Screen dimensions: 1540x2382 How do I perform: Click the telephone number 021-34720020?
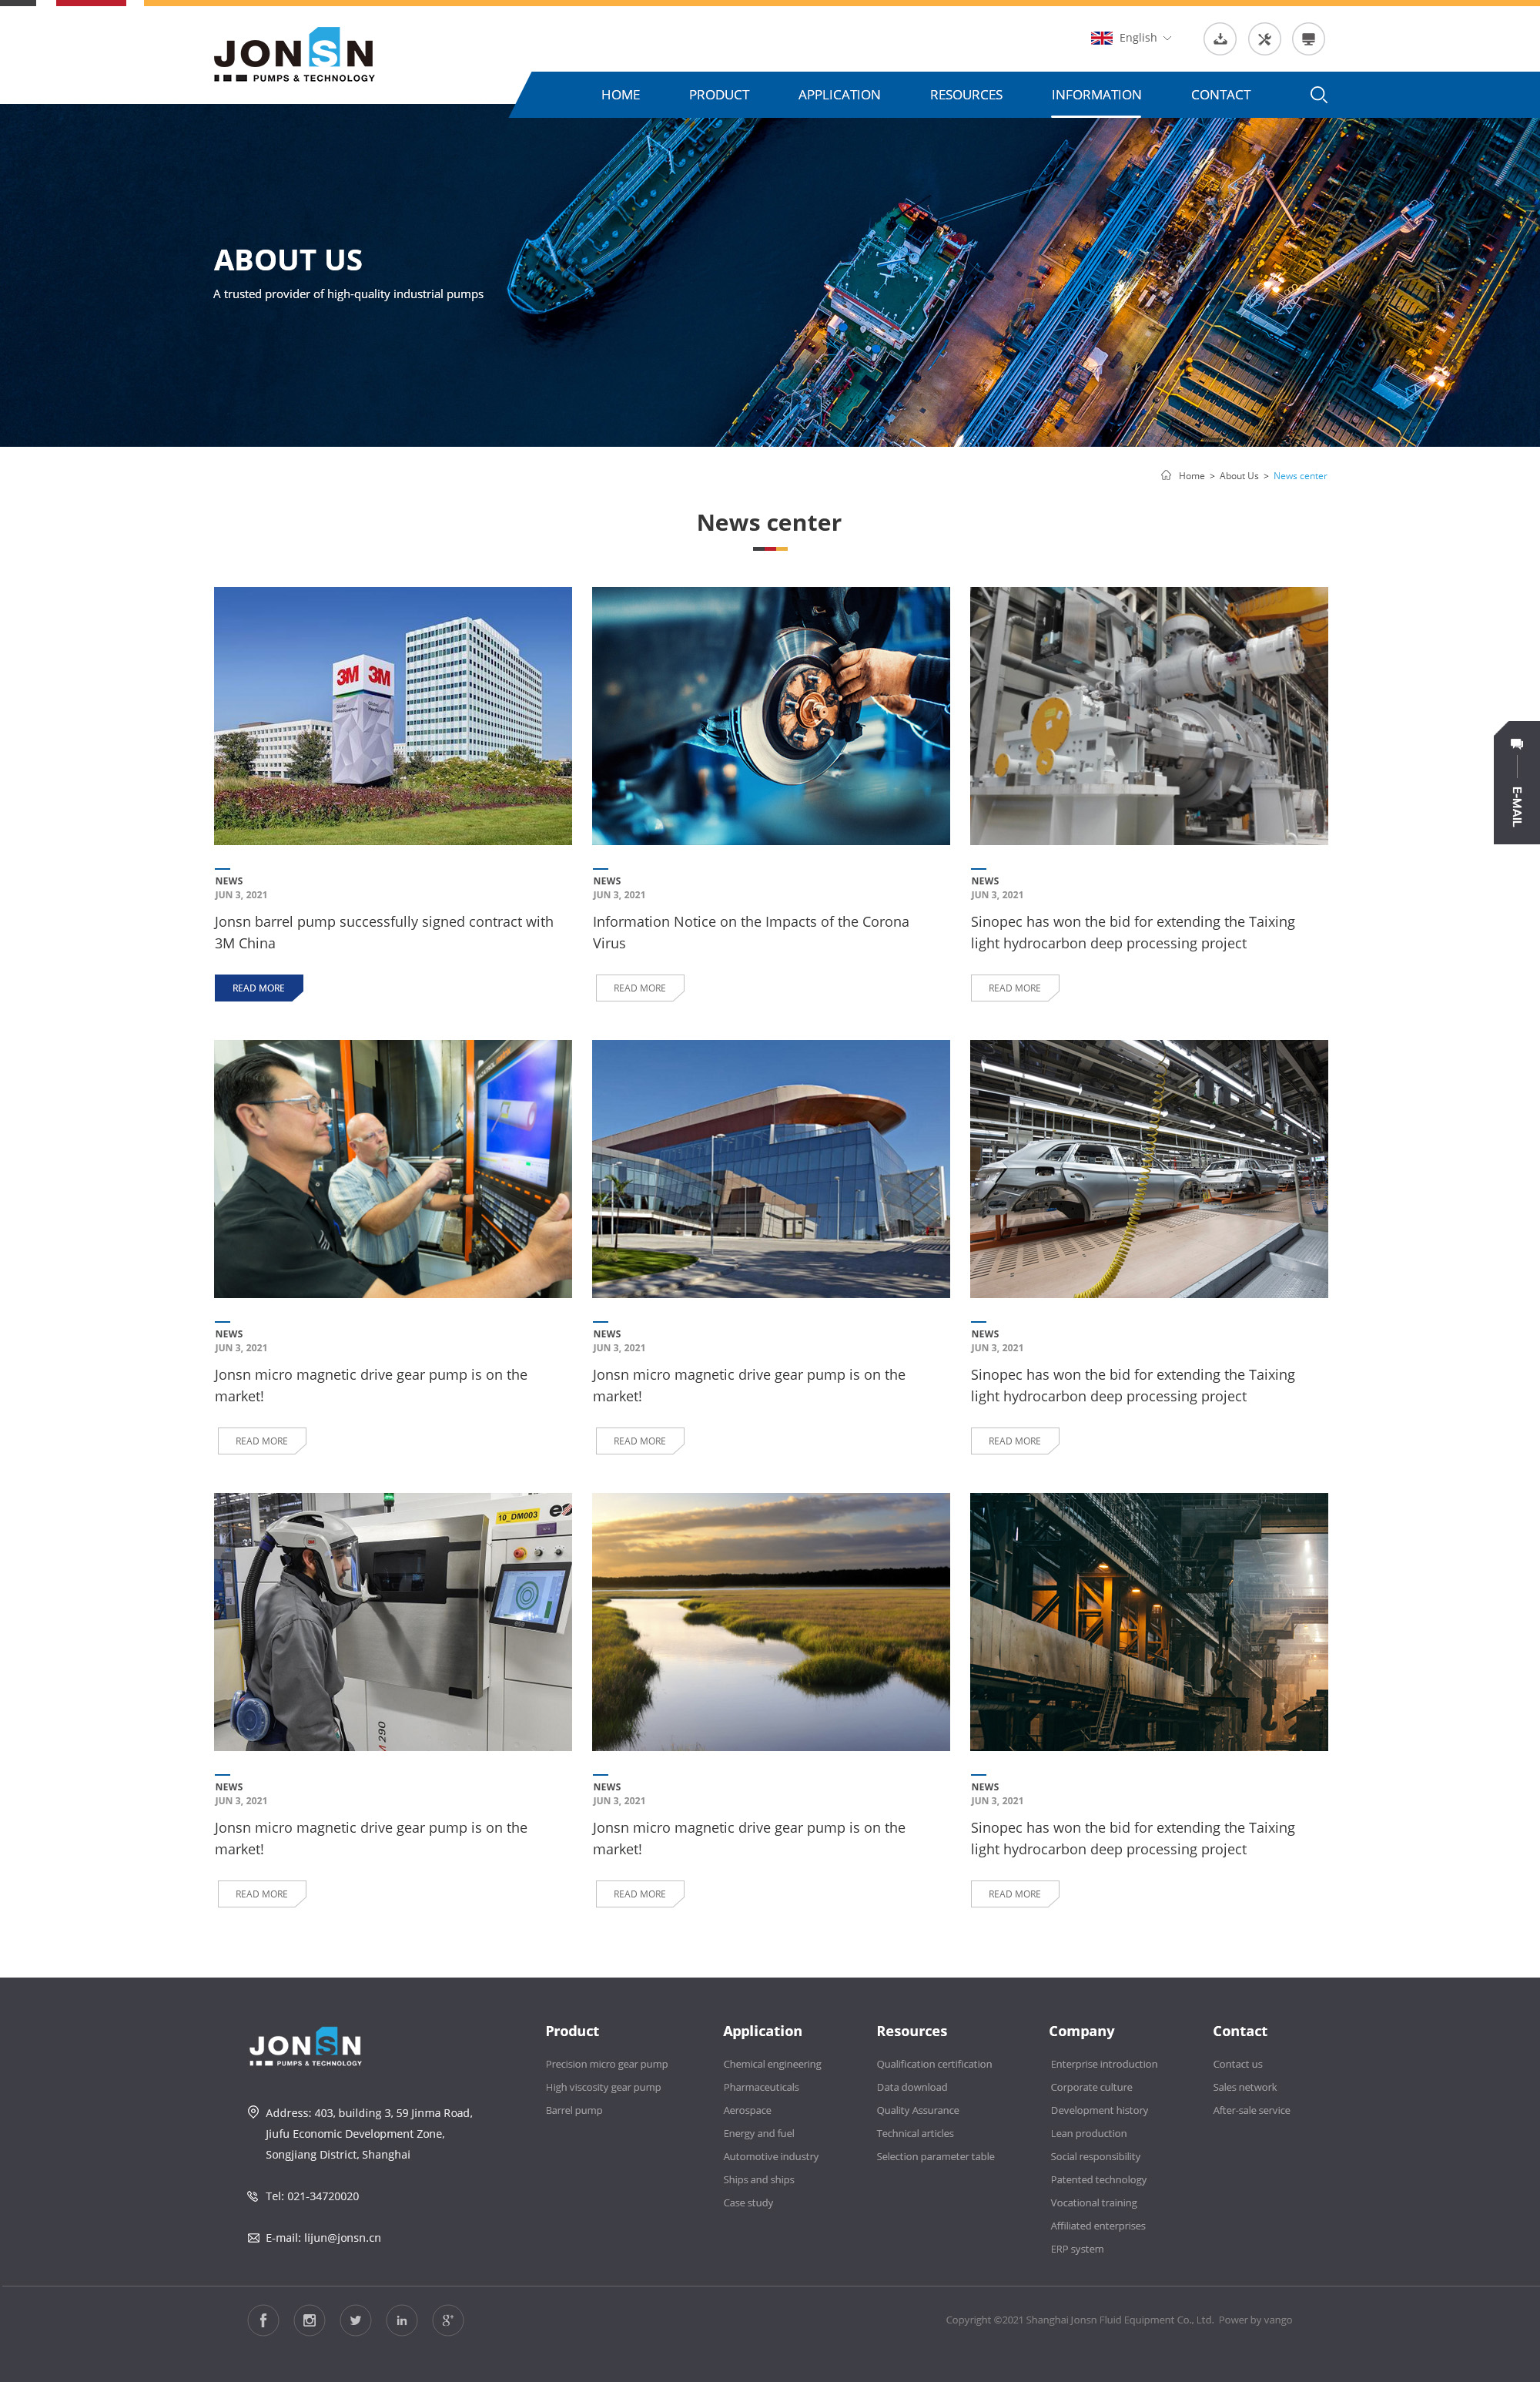click(x=322, y=2196)
